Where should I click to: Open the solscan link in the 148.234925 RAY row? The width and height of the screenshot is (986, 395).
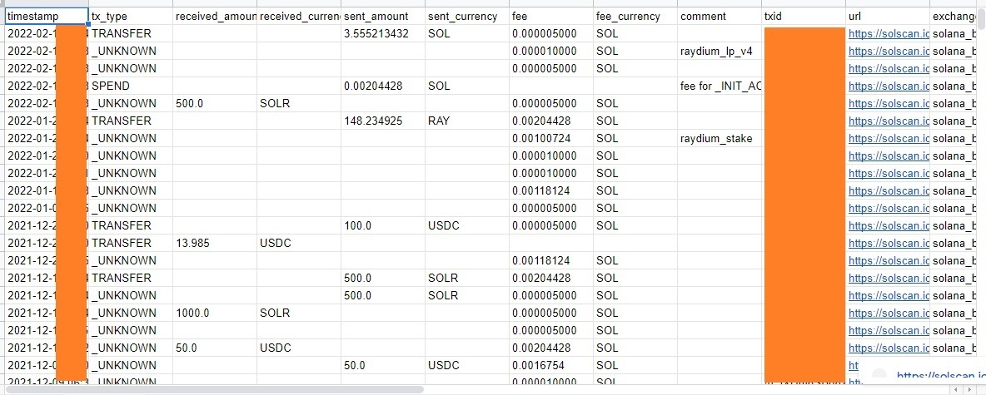(x=889, y=121)
